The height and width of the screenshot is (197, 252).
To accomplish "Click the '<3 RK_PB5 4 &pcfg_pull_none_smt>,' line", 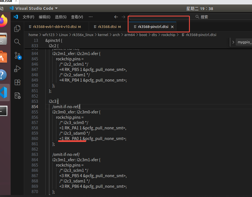I will click(x=93, y=176).
